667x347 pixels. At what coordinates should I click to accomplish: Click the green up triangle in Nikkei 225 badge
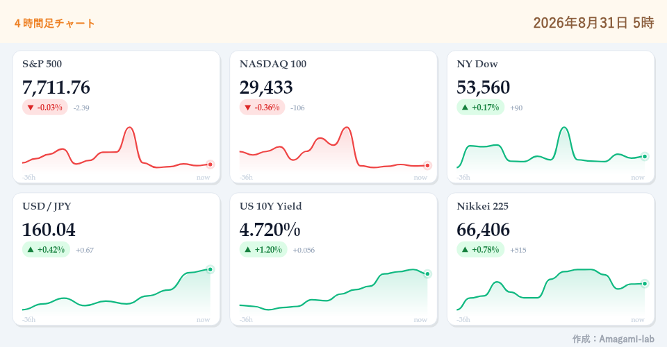coord(465,250)
